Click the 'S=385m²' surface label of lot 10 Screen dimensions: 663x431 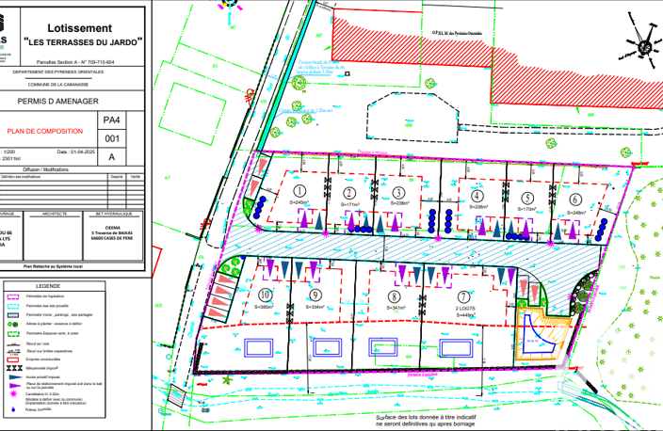pos(264,307)
